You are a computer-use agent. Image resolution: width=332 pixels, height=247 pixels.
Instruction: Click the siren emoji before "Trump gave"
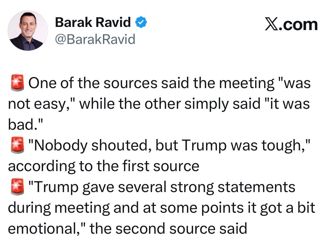(17, 188)
